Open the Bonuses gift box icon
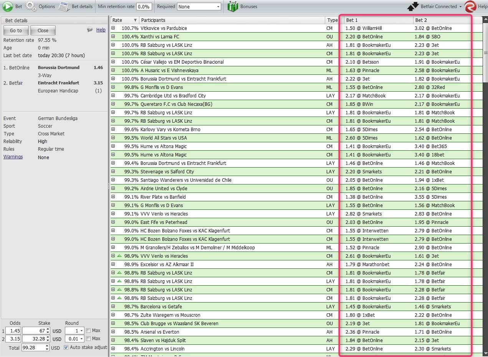The height and width of the screenshot is (357, 488). click(x=233, y=7)
